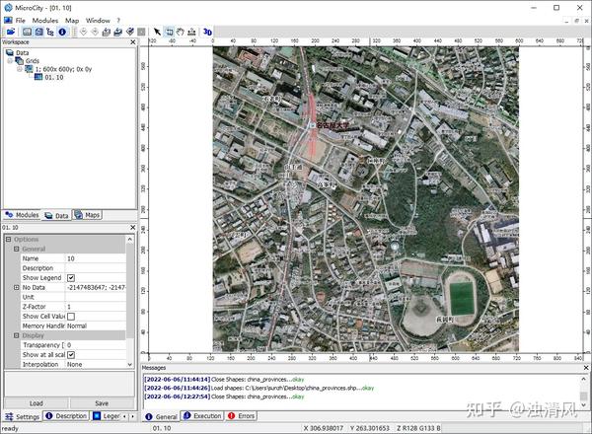Open the Modules menu
592x434 pixels.
[44, 20]
